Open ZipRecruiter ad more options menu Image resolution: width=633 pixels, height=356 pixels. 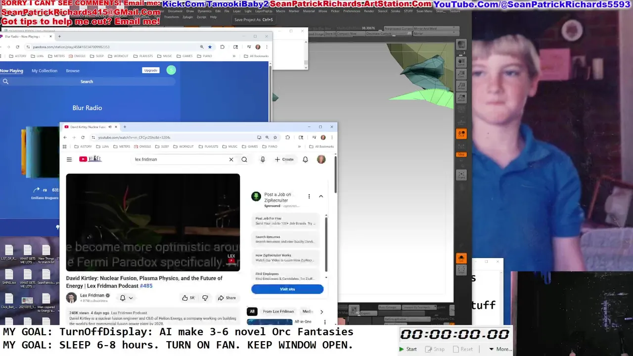coord(309,196)
